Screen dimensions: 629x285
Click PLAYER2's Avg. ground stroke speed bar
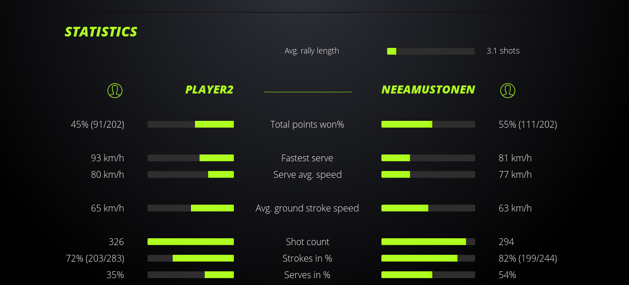point(190,208)
